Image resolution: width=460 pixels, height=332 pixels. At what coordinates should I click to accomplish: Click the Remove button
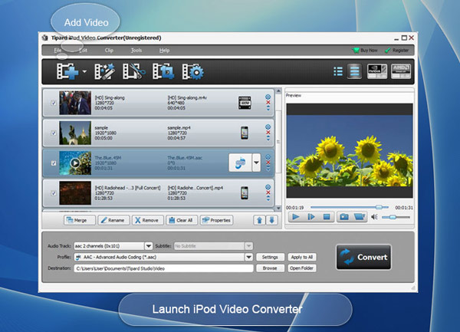coord(147,220)
